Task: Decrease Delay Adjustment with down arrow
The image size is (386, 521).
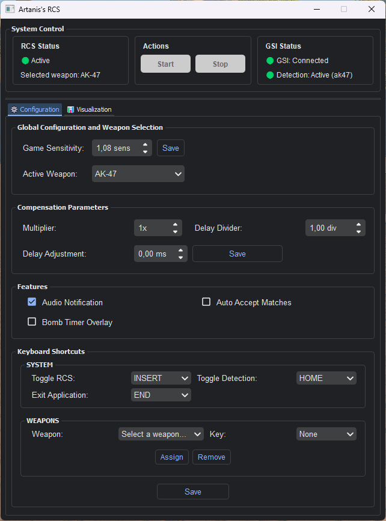Action: point(180,258)
